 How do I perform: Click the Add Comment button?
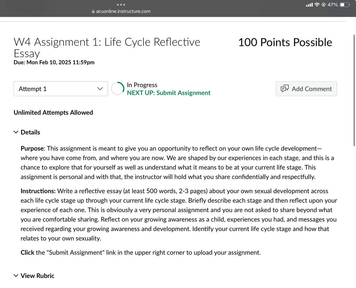(x=306, y=89)
